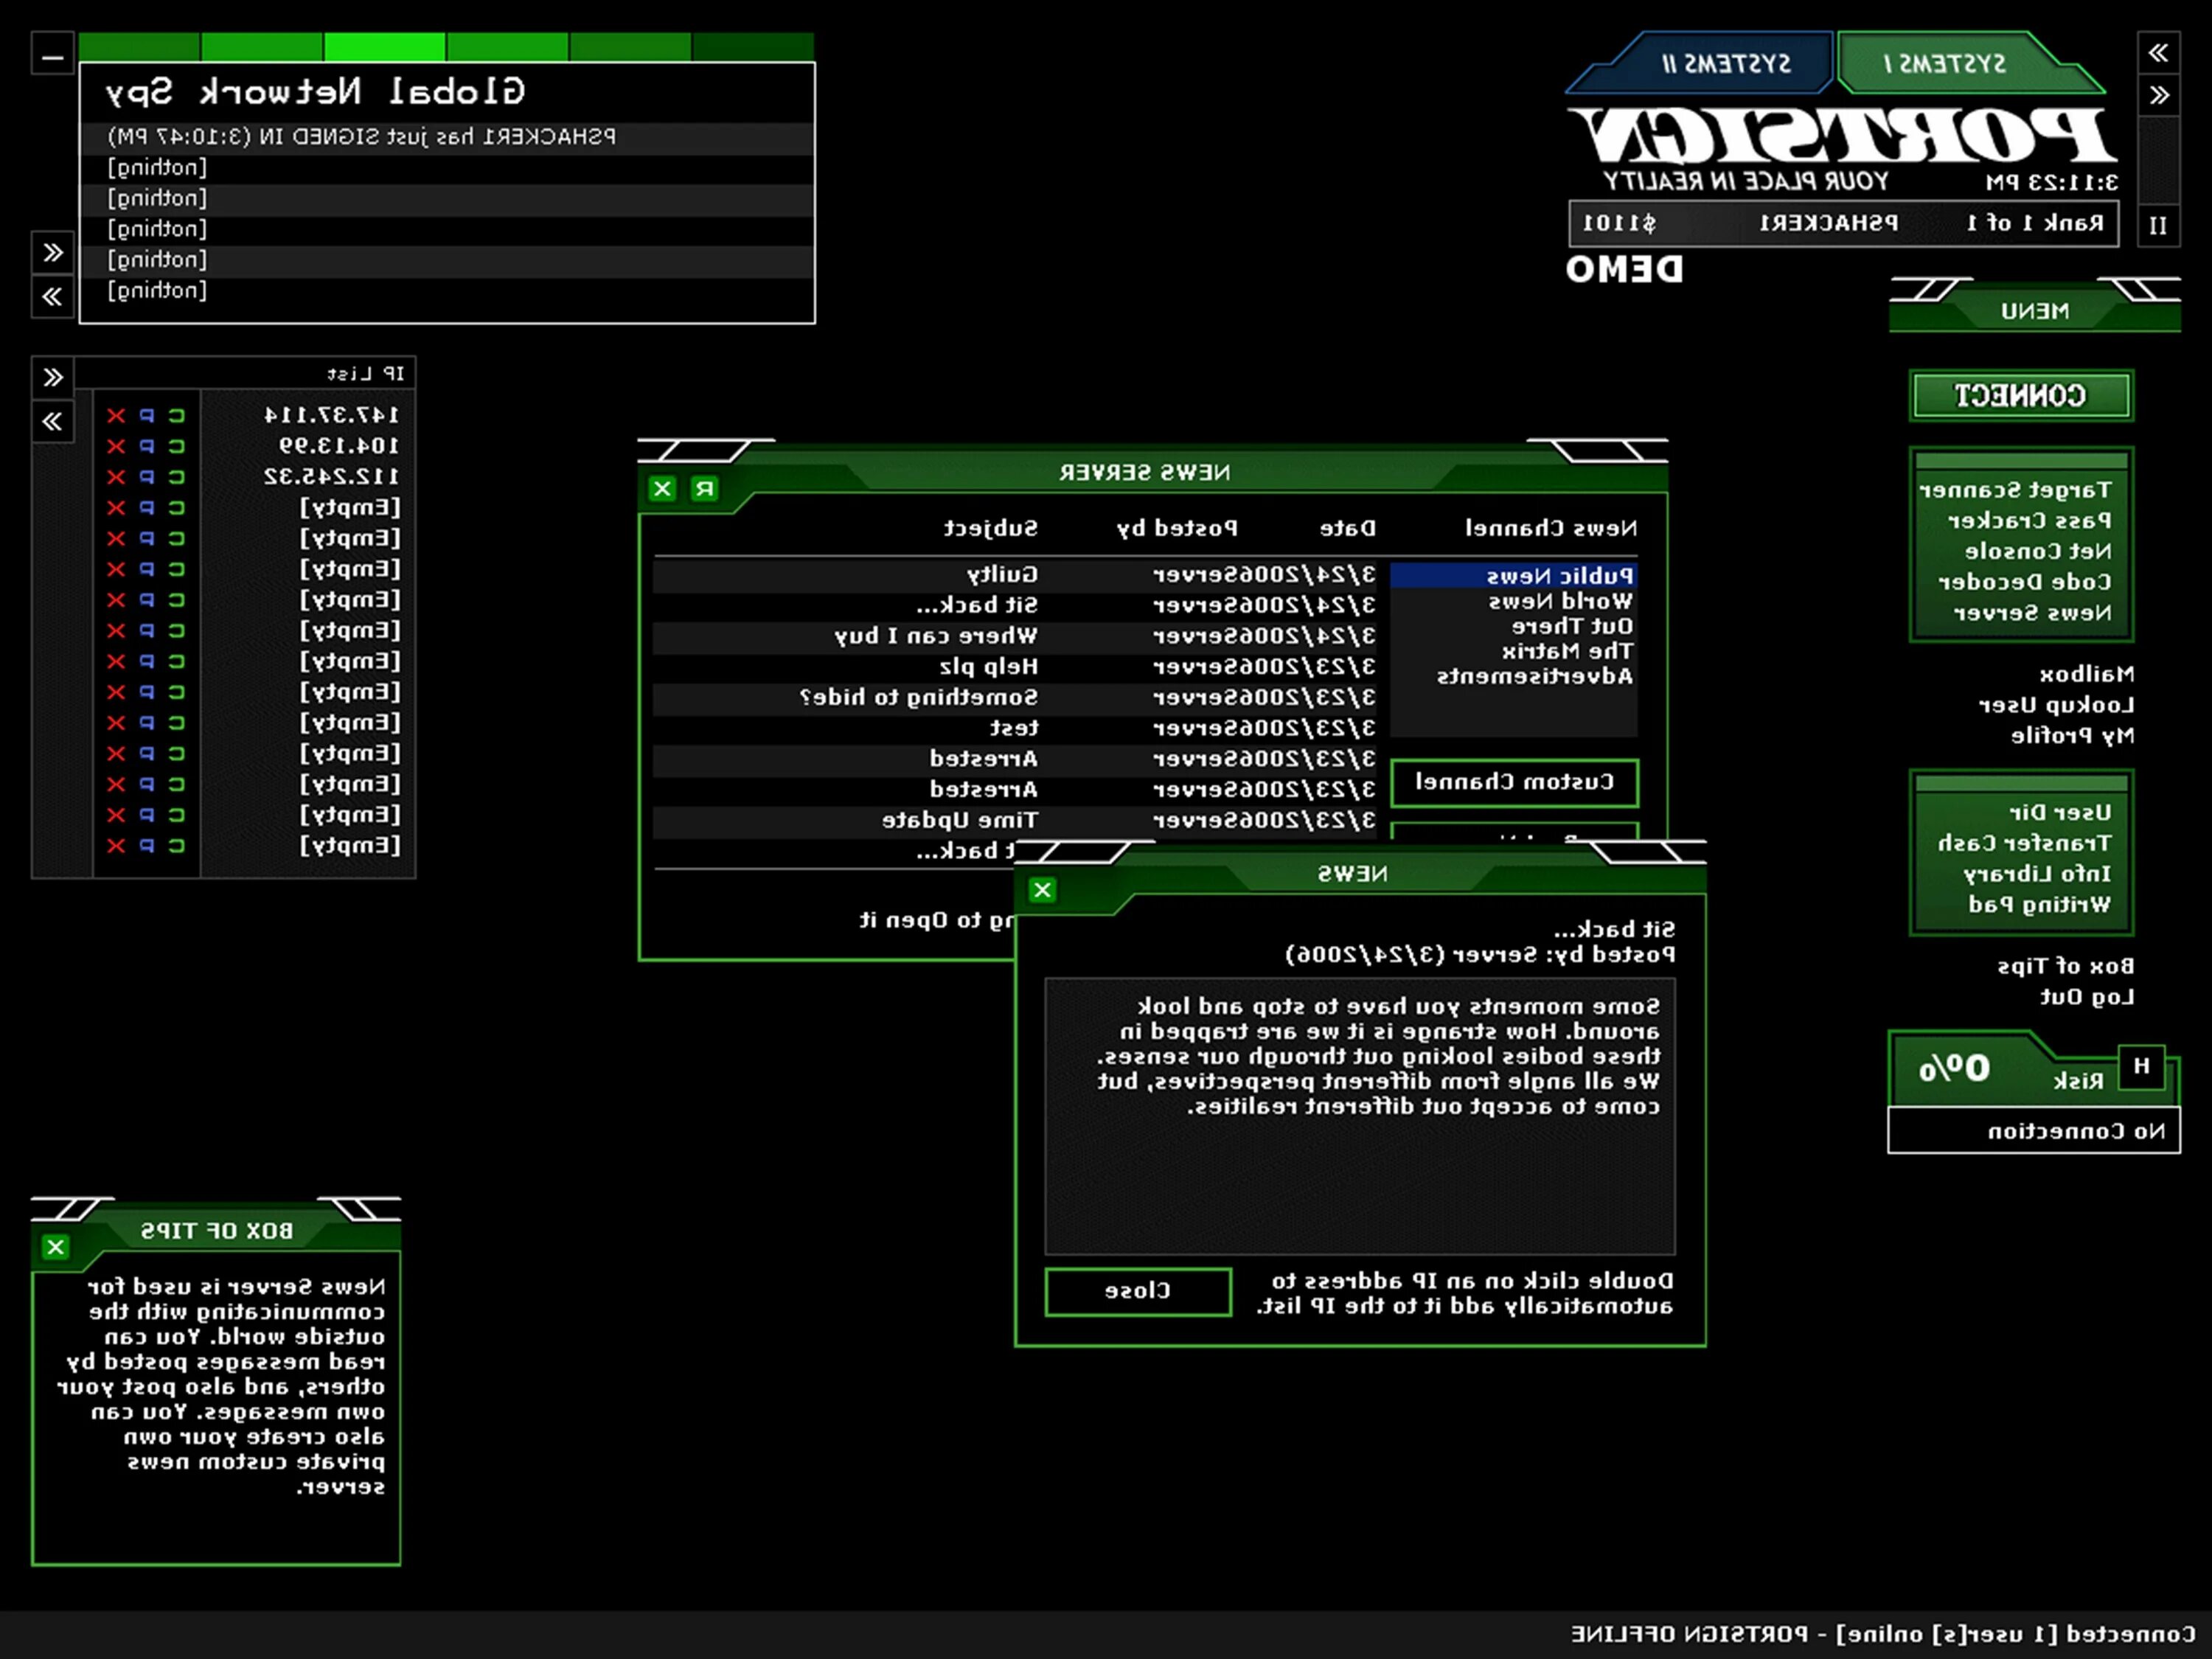The height and width of the screenshot is (1659, 2212).
Task: Close the News Server window with green X
Action: 662,488
